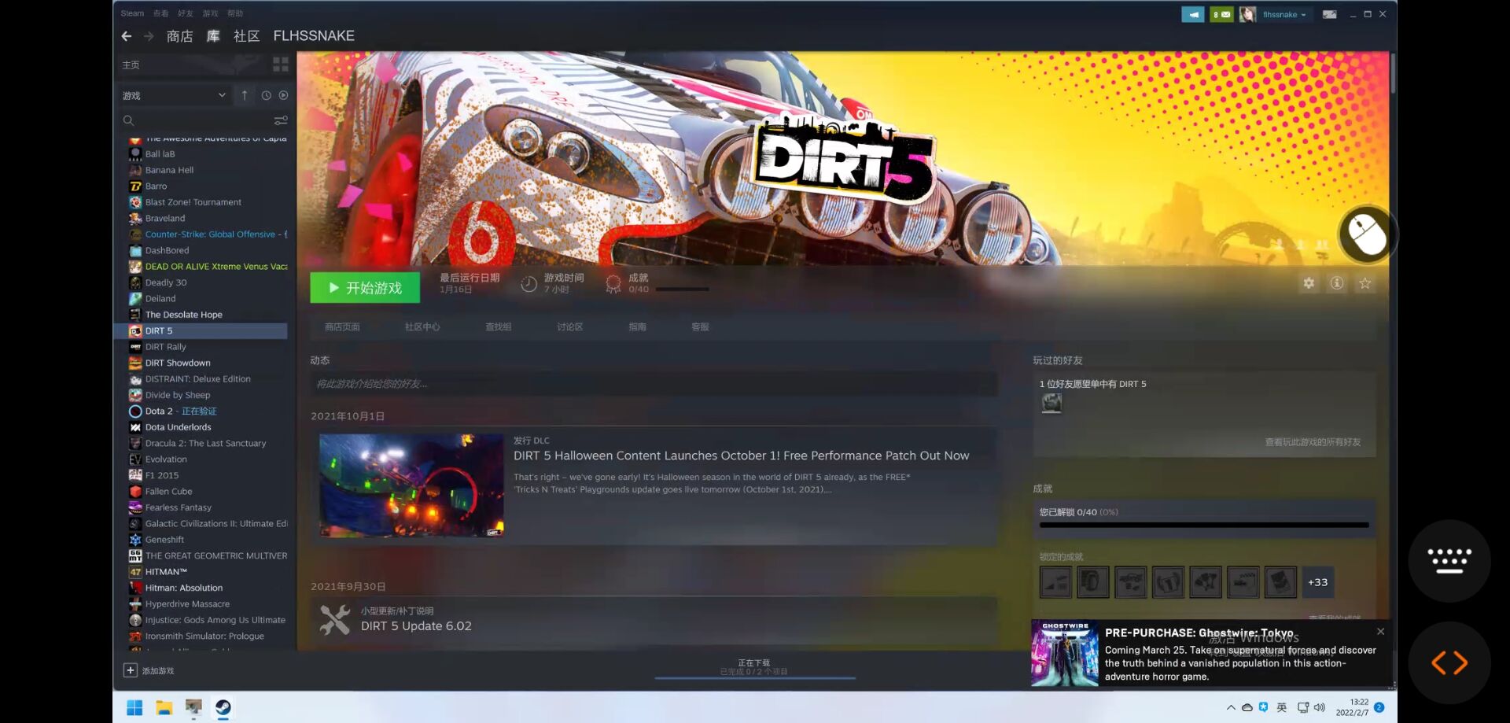1510x723 pixels.
Task: Open the 帮助 menu
Action: (235, 13)
